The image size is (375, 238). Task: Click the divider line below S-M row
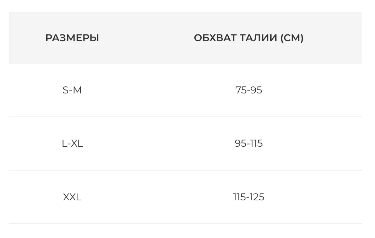pyautogui.click(x=185, y=117)
